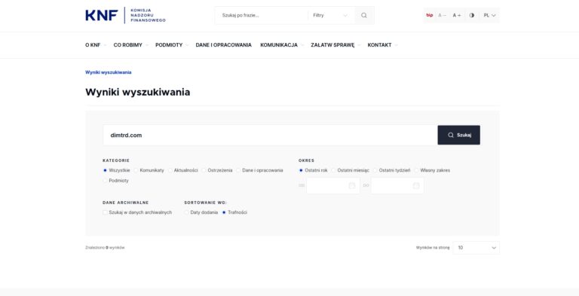
Task: Choose the Ostatni rok period
Action: (x=301, y=170)
